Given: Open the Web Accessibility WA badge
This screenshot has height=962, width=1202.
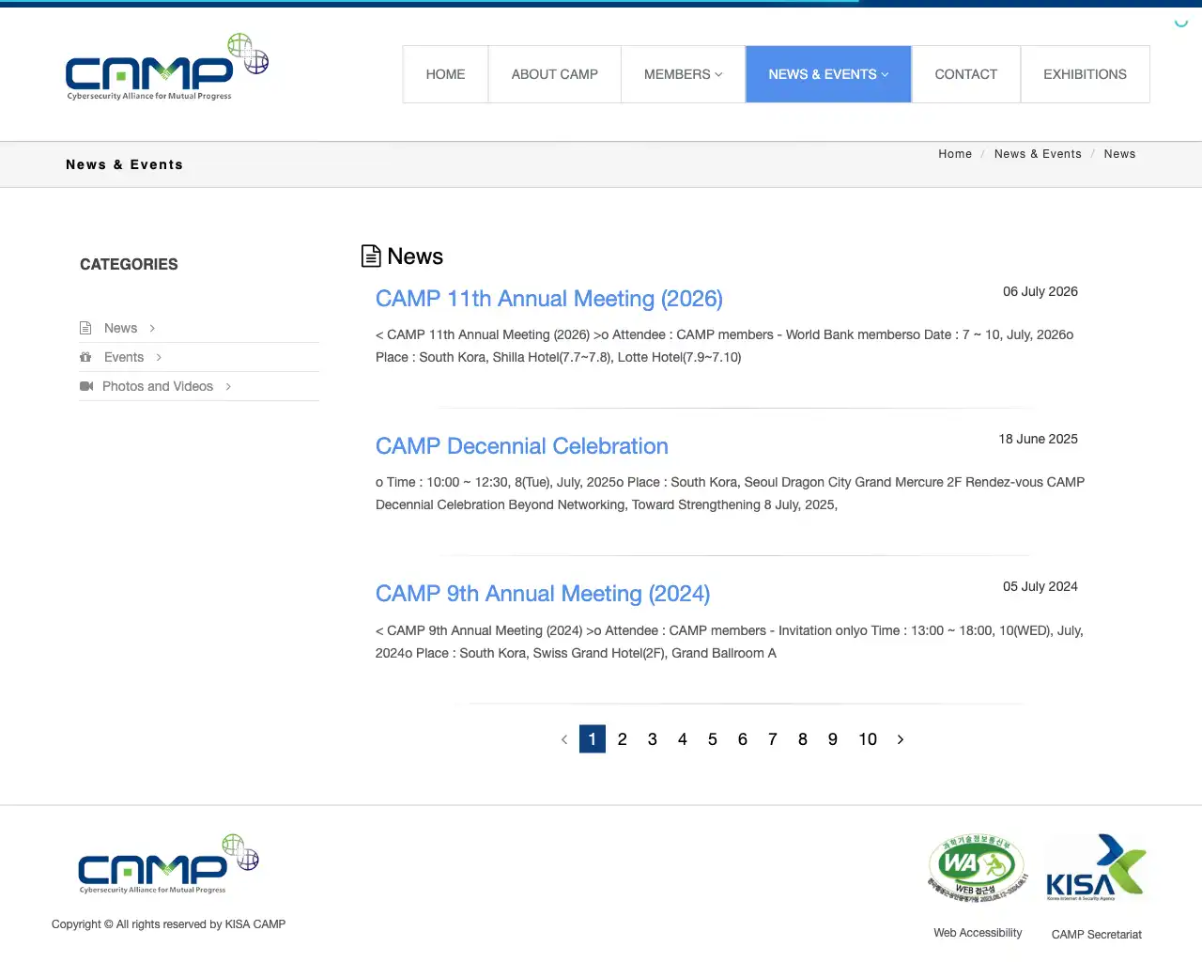Looking at the screenshot, I should 977,868.
